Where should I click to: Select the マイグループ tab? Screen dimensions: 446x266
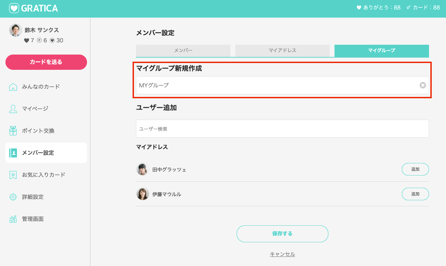(382, 50)
